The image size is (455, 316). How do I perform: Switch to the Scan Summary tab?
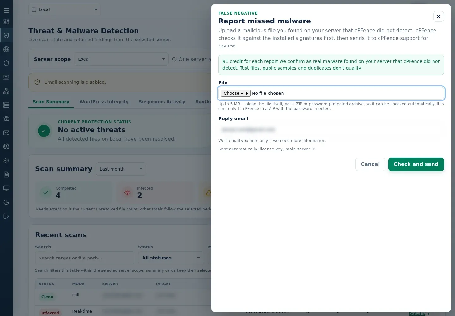point(51,102)
